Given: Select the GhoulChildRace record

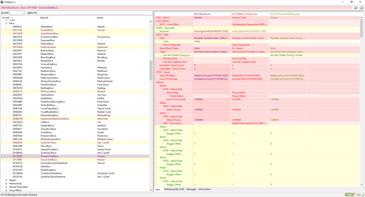Looking at the screenshot, I should [x=75, y=160].
